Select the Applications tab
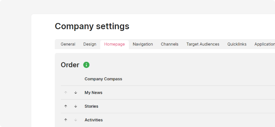Viewport: 275px width, 127px height. click(x=265, y=44)
